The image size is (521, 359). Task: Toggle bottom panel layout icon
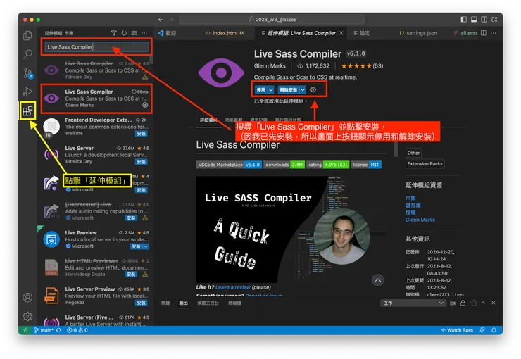tap(474, 19)
